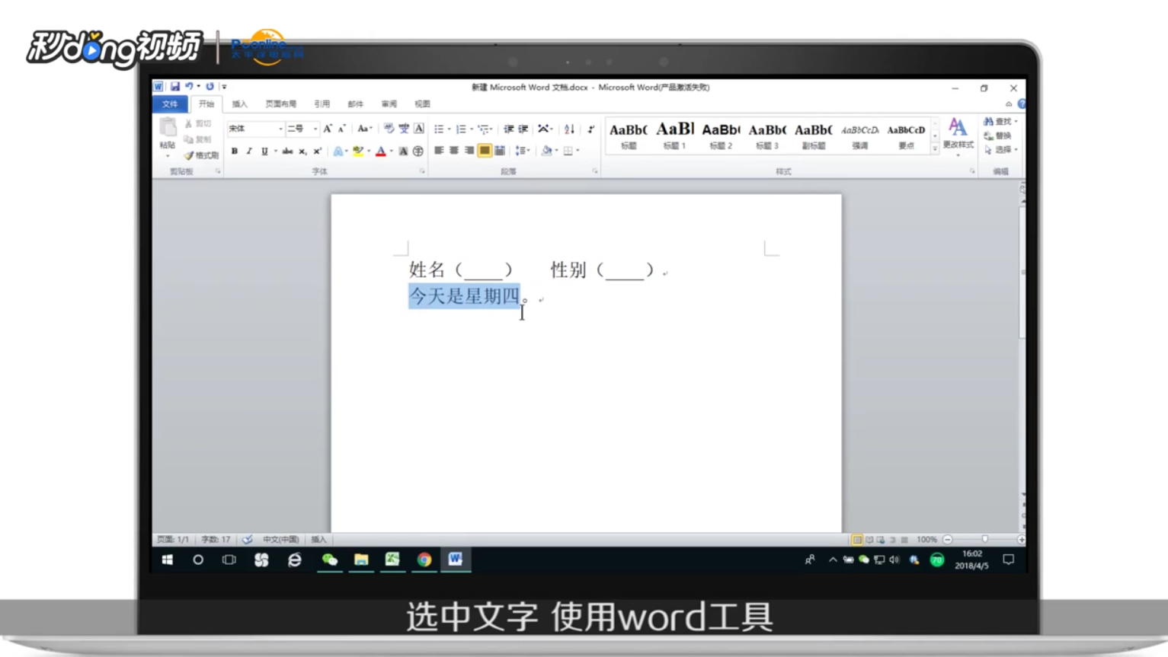
Task: Increase paragraph indent
Action: [523, 129]
